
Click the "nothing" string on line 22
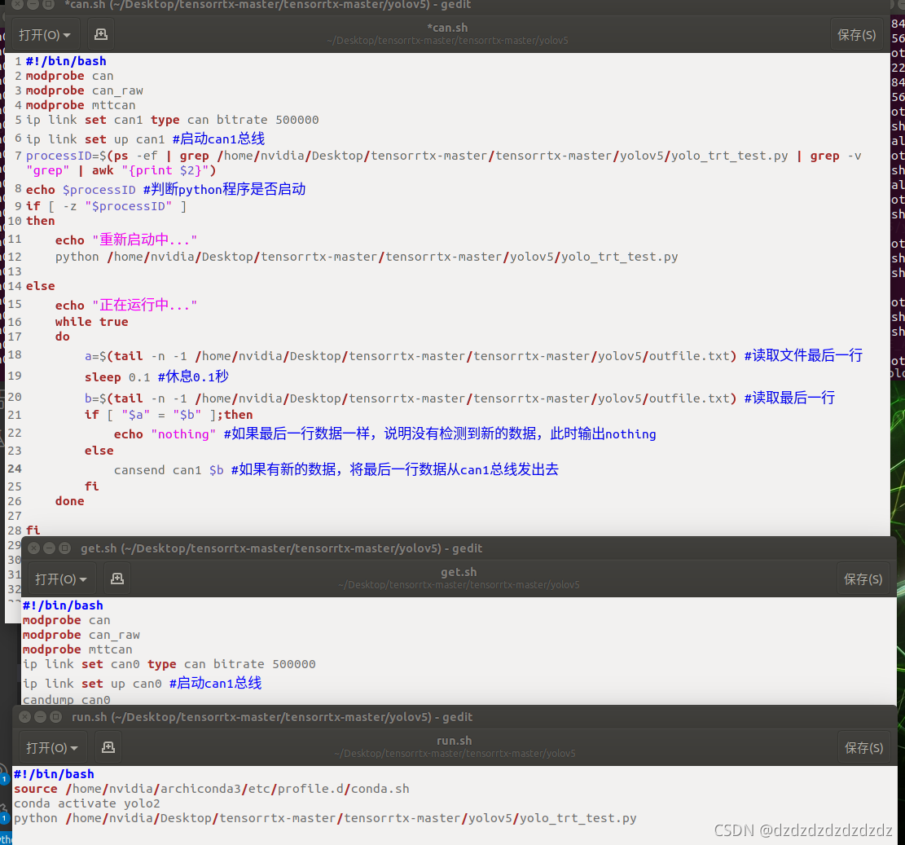coord(183,434)
